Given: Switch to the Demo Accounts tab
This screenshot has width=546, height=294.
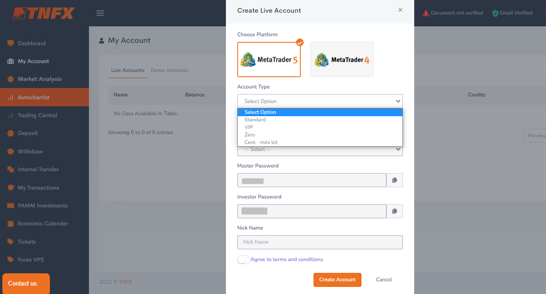Looking at the screenshot, I should [169, 70].
